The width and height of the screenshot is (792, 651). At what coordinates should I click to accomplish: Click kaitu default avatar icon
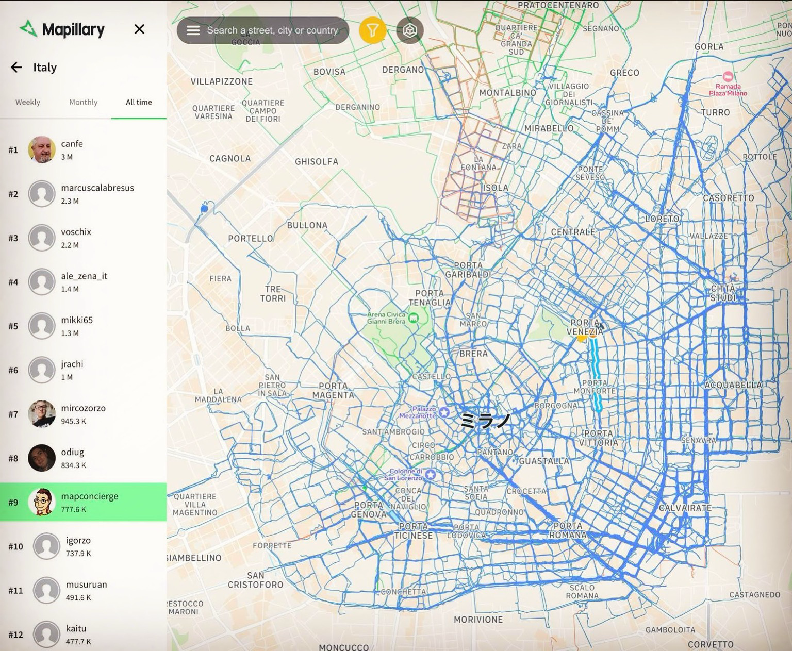click(x=47, y=635)
